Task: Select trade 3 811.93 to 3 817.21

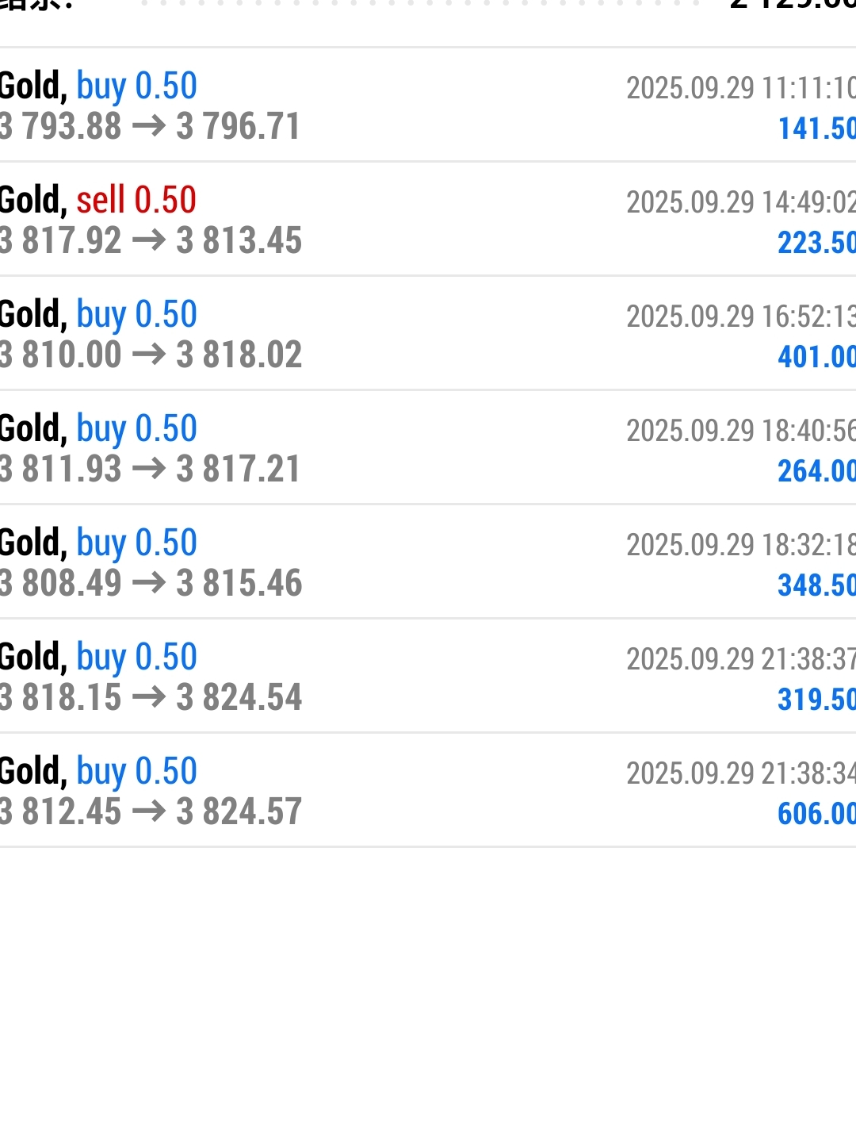Action: [x=151, y=469]
